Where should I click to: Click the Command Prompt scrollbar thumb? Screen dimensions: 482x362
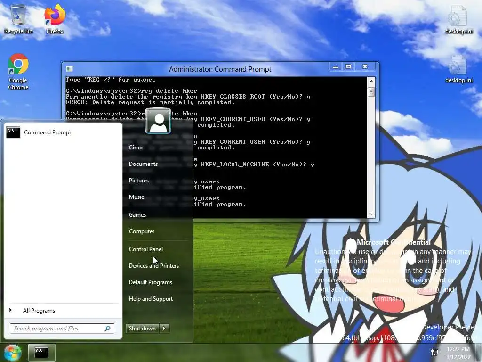(x=371, y=91)
